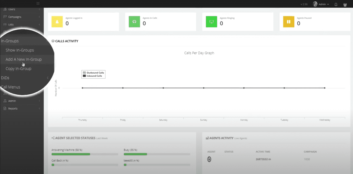Click the teeesttt progress bar
Viewport: 353px width, 174px height.
coord(157,165)
